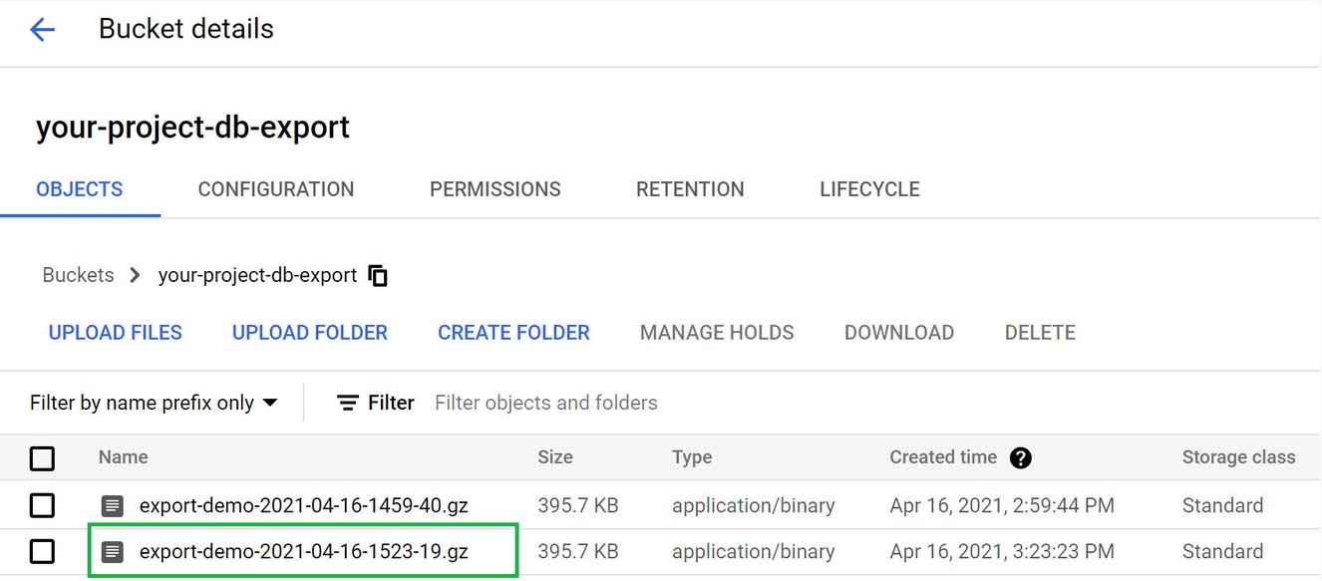Click Standard storage class of the 1523-19 file
Screen dimensions: 1322x581
[1222, 551]
